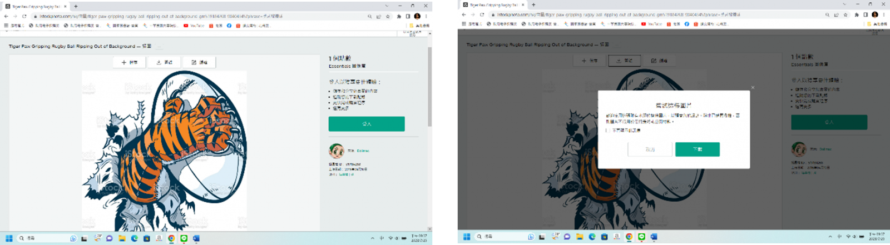Click the share page icon in the left address bar
890x245 pixels.
coord(379,16)
